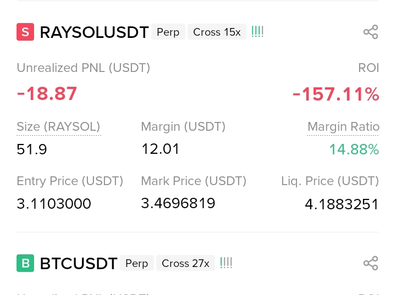Tap the 14.88% margin ratio value

(x=354, y=149)
